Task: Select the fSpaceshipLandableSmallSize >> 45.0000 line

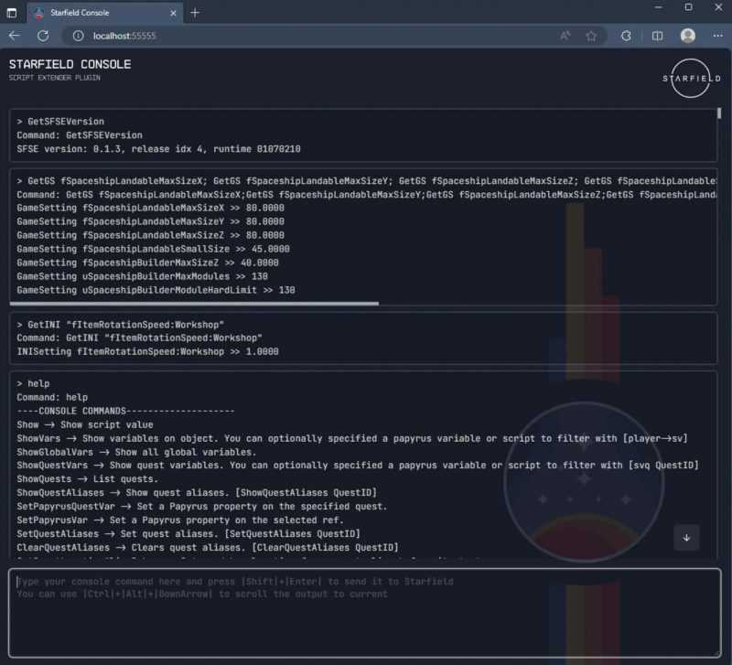Action: [x=153, y=249]
